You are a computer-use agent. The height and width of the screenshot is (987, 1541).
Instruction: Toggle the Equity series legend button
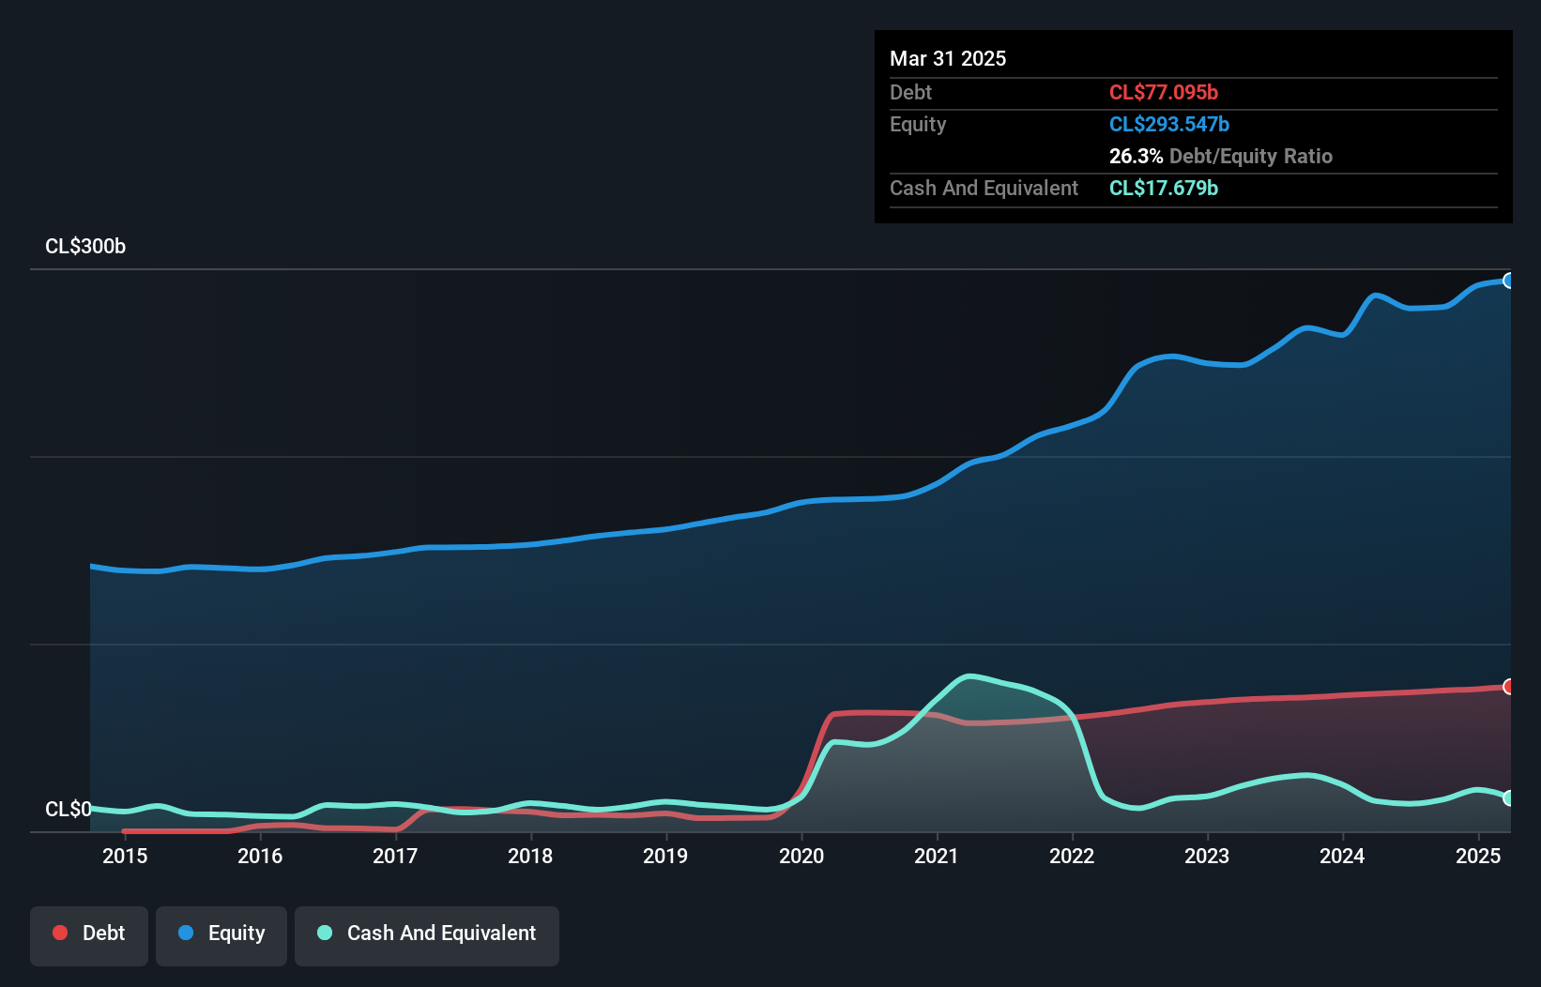coord(221,935)
